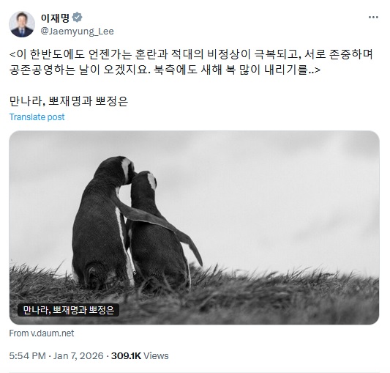Viewport: 390px width, 373px height.
Task: Click the 5:54 PM timestamp
Action: [x=27, y=355]
